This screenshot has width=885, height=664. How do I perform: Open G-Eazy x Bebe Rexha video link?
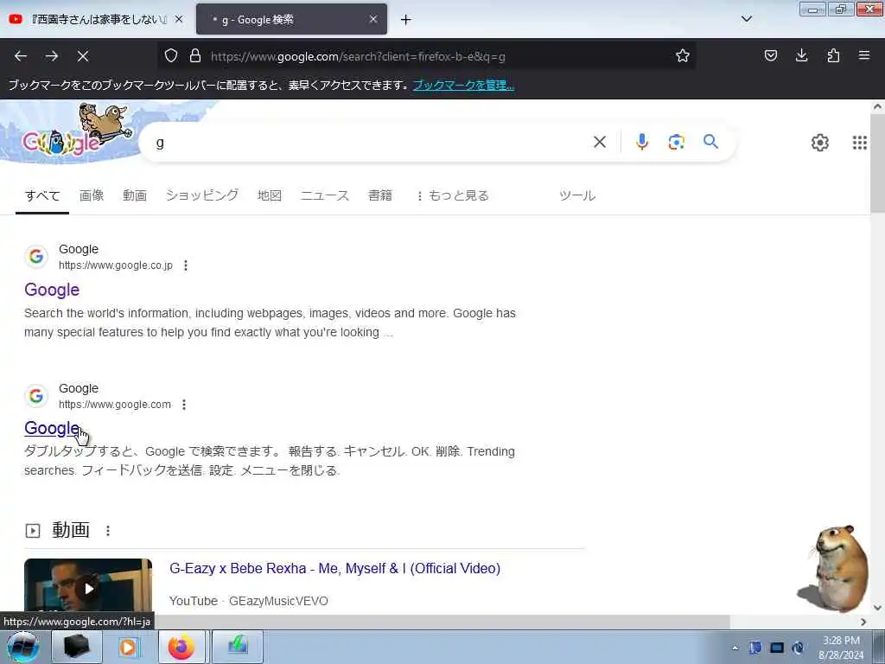pyautogui.click(x=334, y=568)
